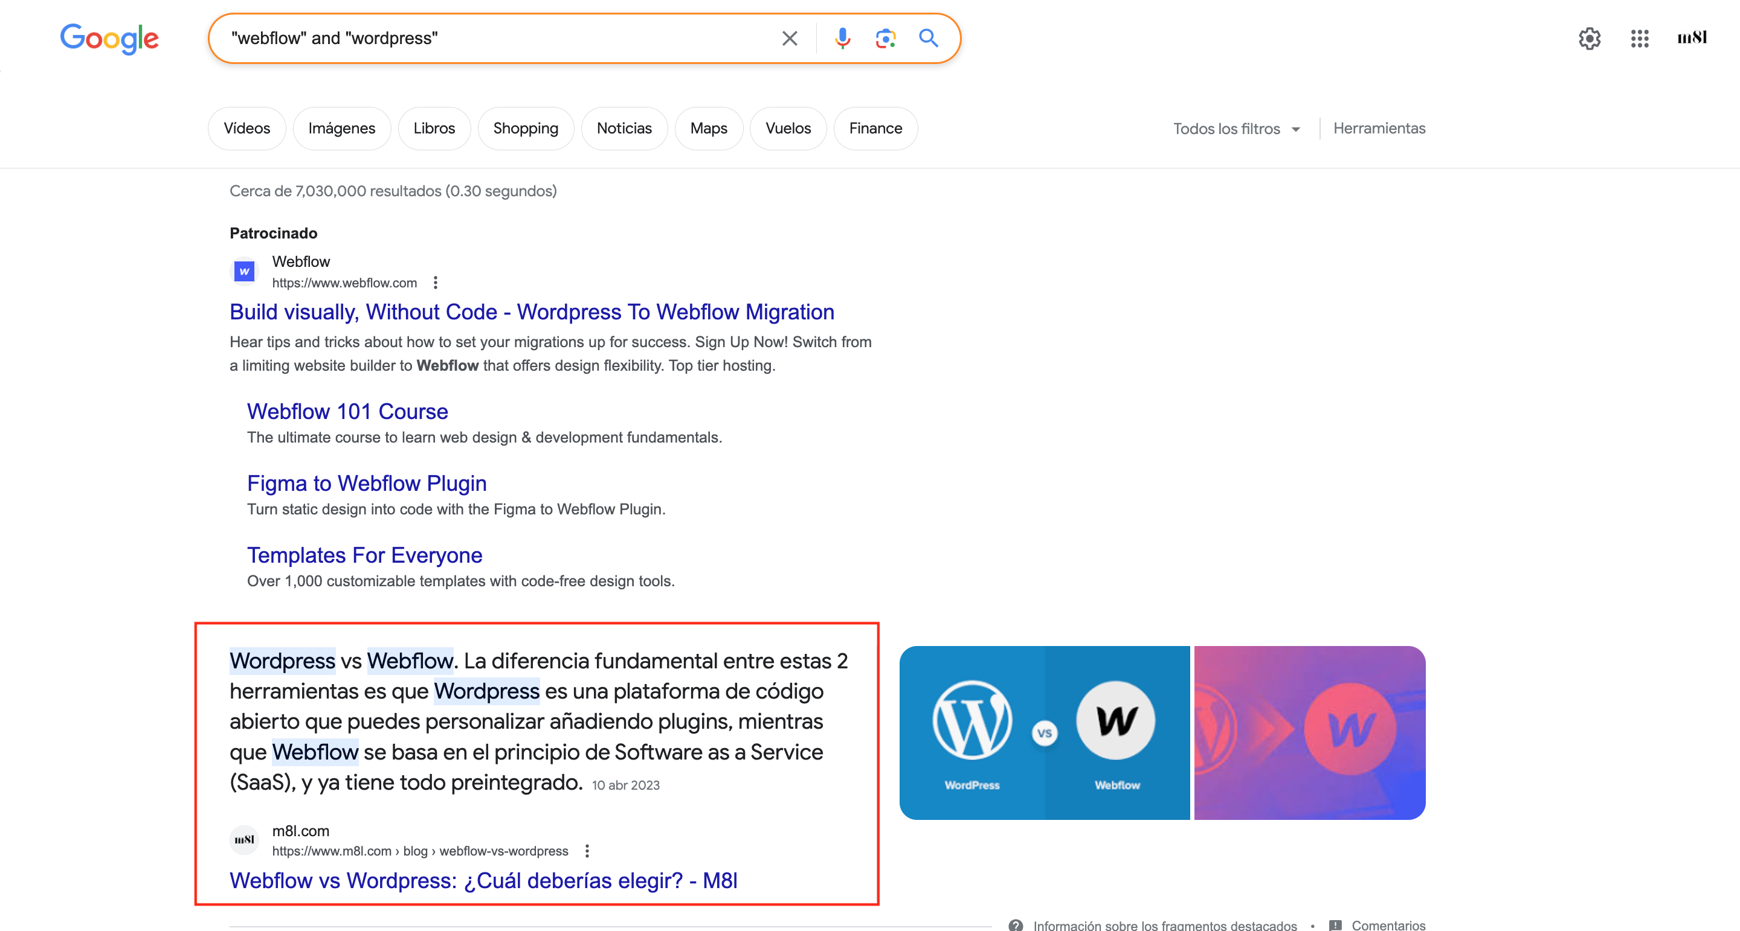Image resolution: width=1740 pixels, height=931 pixels.
Task: Open Webflow vs Wordpress M8l result
Action: (x=483, y=880)
